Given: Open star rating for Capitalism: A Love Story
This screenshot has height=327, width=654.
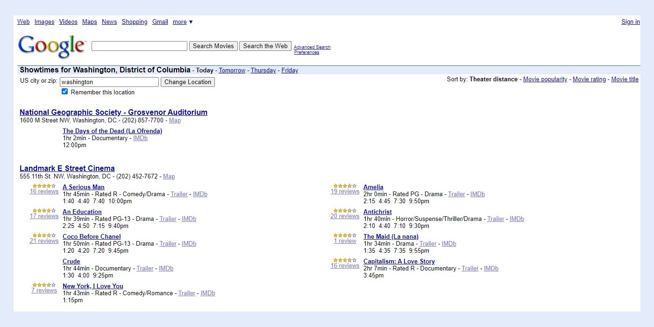Looking at the screenshot, I should (x=345, y=260).
